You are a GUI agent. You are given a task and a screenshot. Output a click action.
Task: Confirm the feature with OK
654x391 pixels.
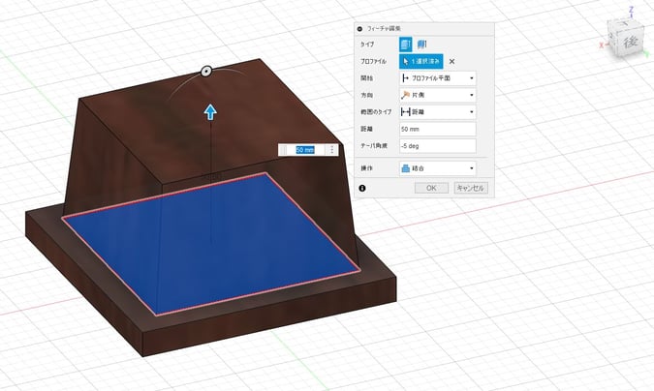[431, 188]
